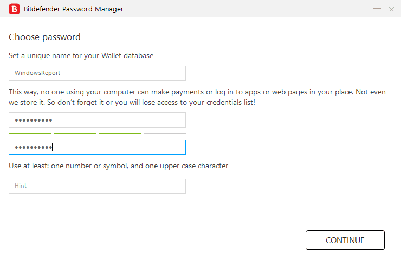Image resolution: width=401 pixels, height=266 pixels.
Task: Click the Bitdefender Password Manager title text
Action: 74,9
